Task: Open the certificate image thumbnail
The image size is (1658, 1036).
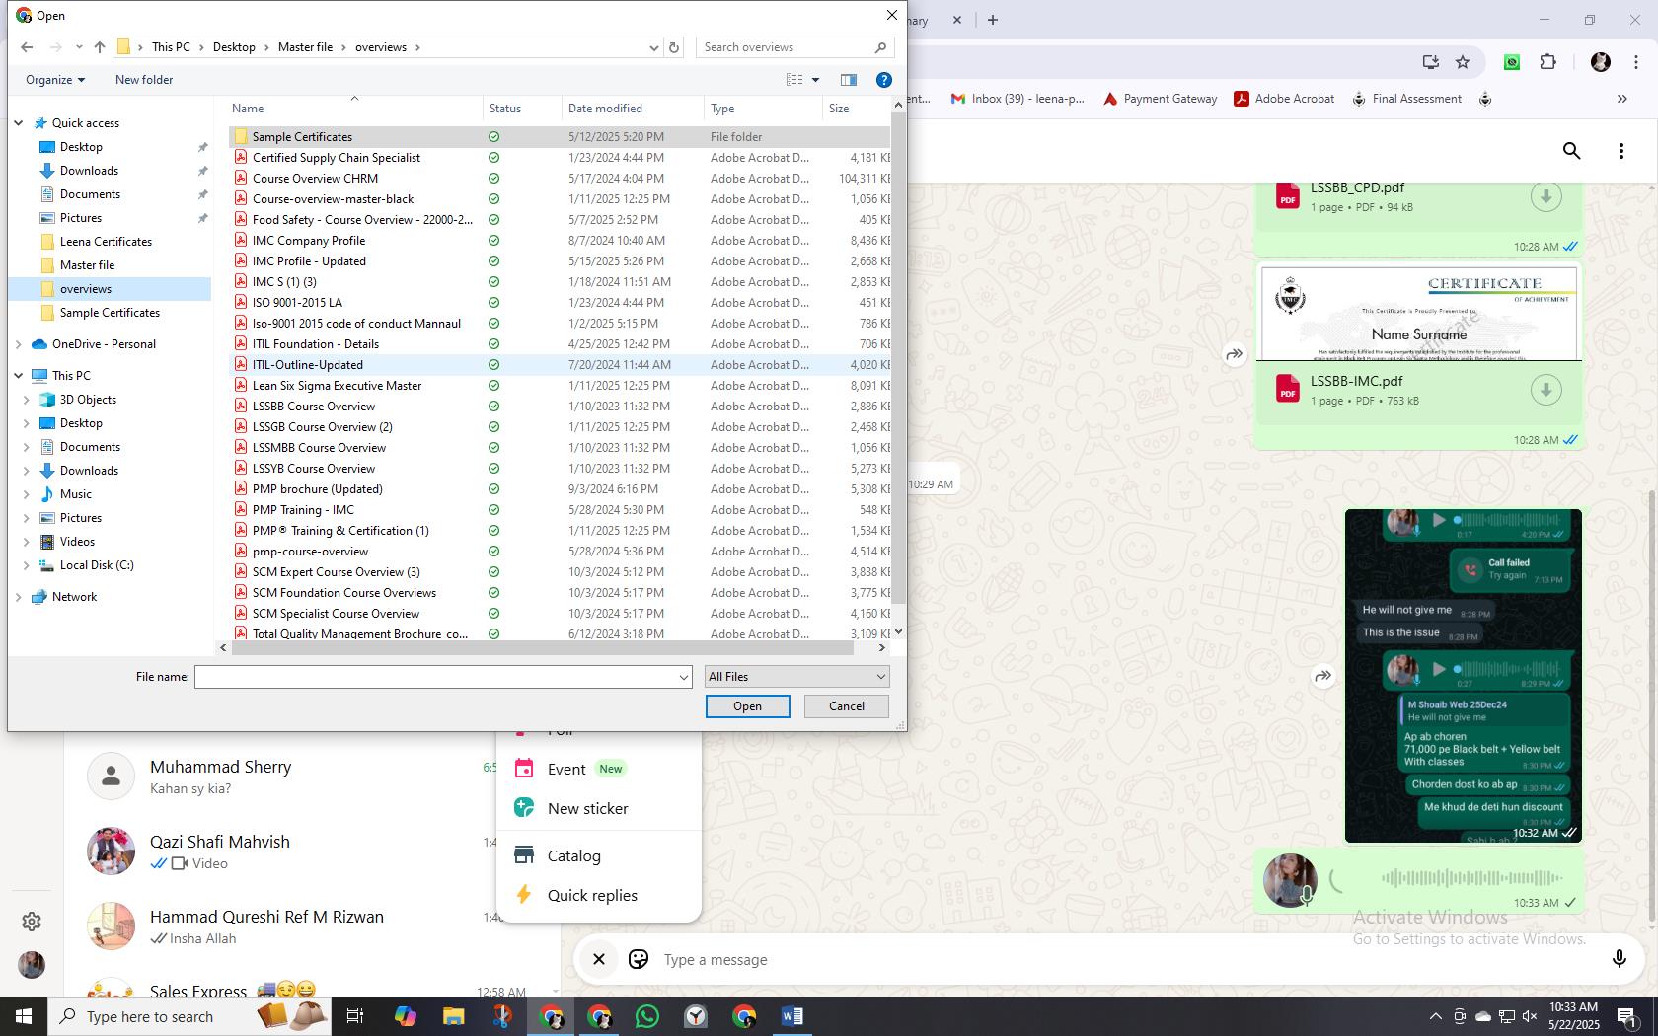Action: point(1419,314)
